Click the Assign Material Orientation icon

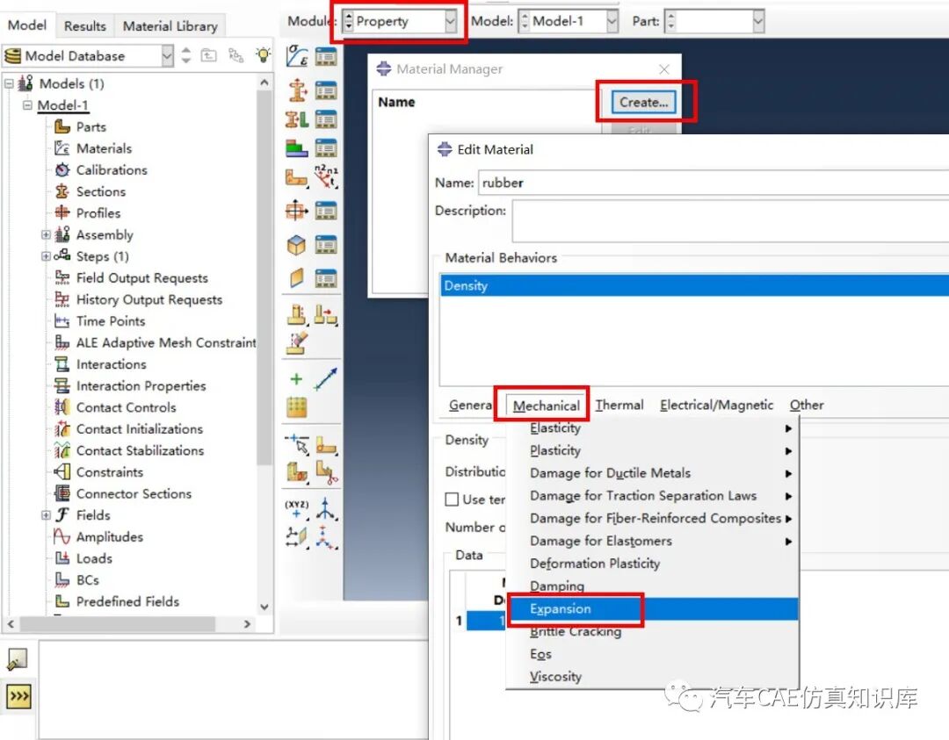[x=297, y=177]
